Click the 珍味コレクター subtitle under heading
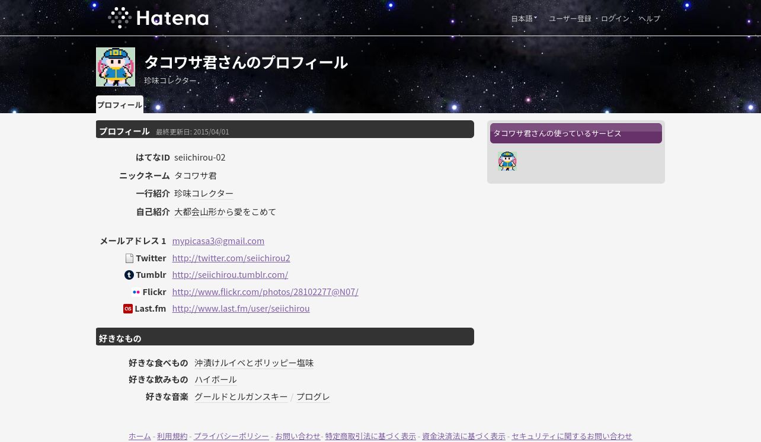This screenshot has height=442, width=761. 170,81
